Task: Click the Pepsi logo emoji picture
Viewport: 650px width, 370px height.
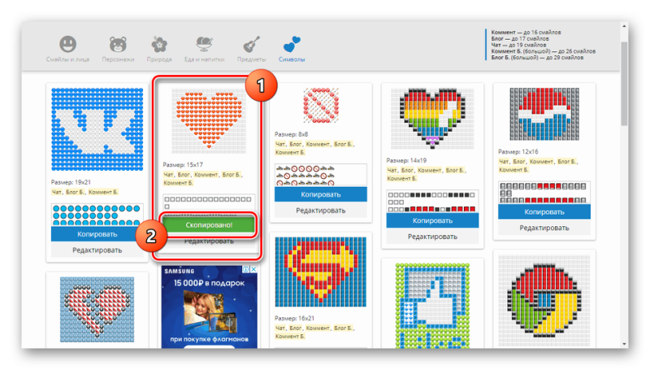Action: tap(544, 114)
